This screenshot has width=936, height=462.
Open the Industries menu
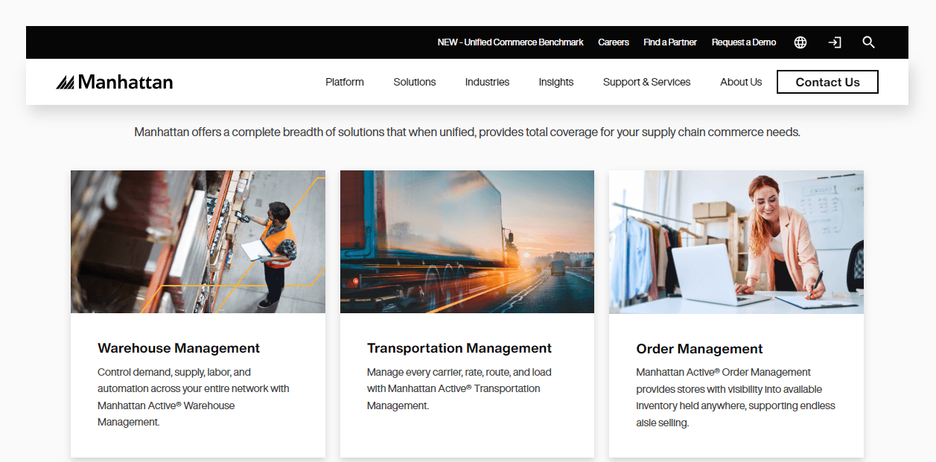(x=487, y=82)
